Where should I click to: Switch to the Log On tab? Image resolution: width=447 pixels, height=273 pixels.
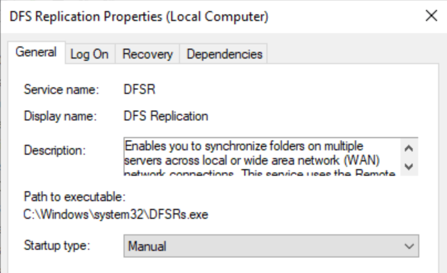coord(89,54)
